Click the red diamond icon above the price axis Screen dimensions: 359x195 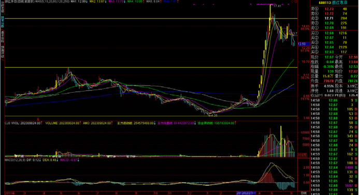click(x=292, y=2)
